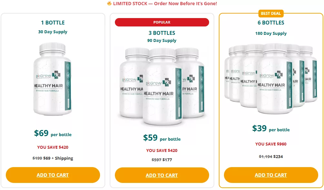Click the 6 BOTTLES heading
This screenshot has height=190, width=324.
pyautogui.click(x=271, y=23)
